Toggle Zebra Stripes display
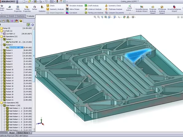The height and width of the screenshot is (137, 183). (72, 9)
